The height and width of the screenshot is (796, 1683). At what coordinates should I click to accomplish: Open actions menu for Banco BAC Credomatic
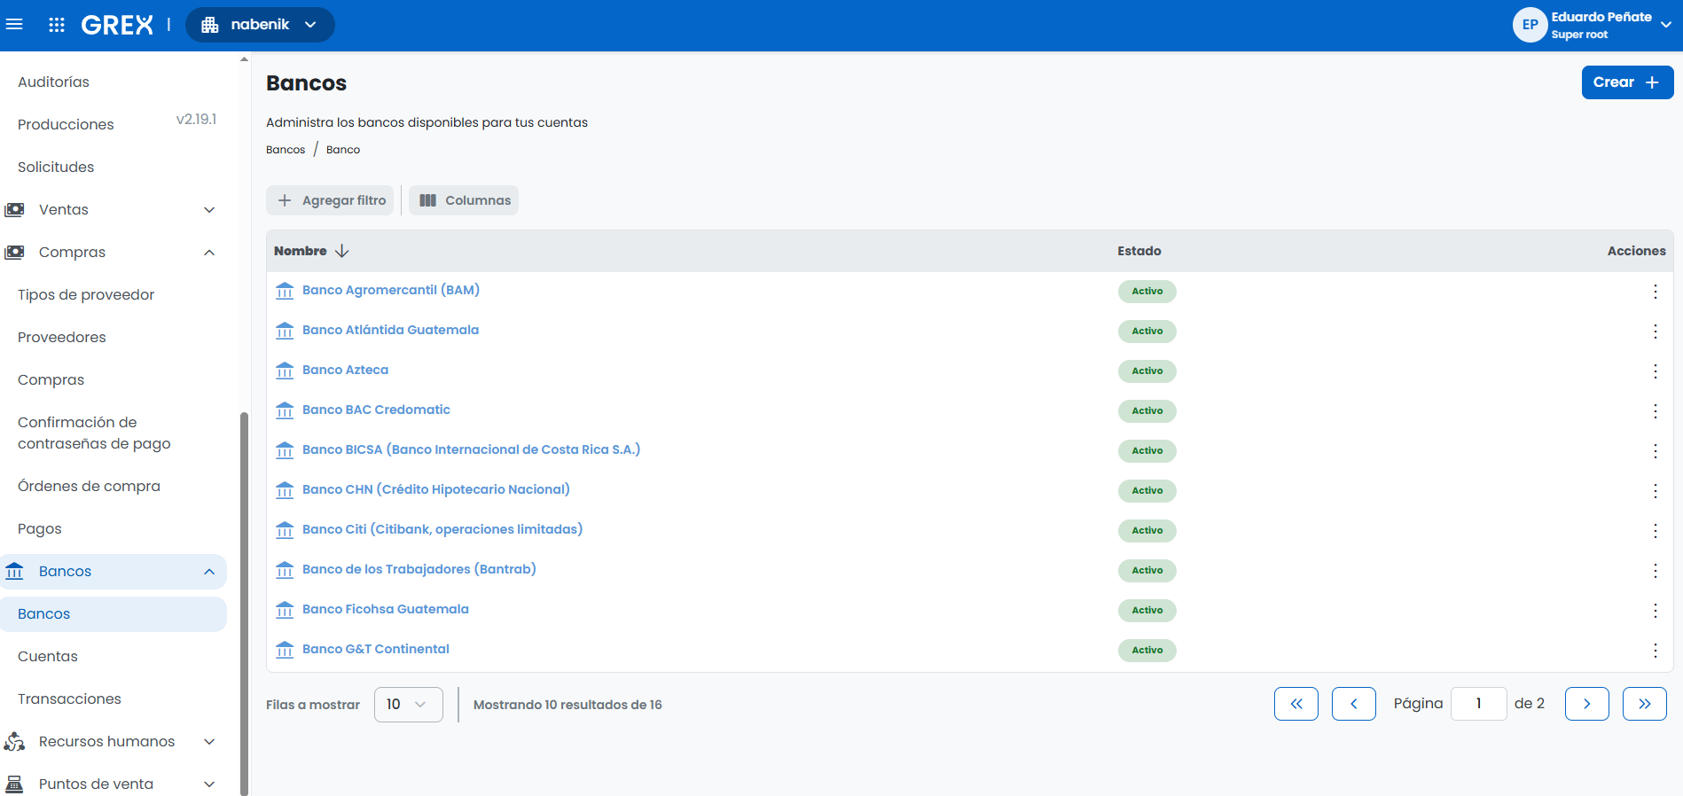point(1655,411)
